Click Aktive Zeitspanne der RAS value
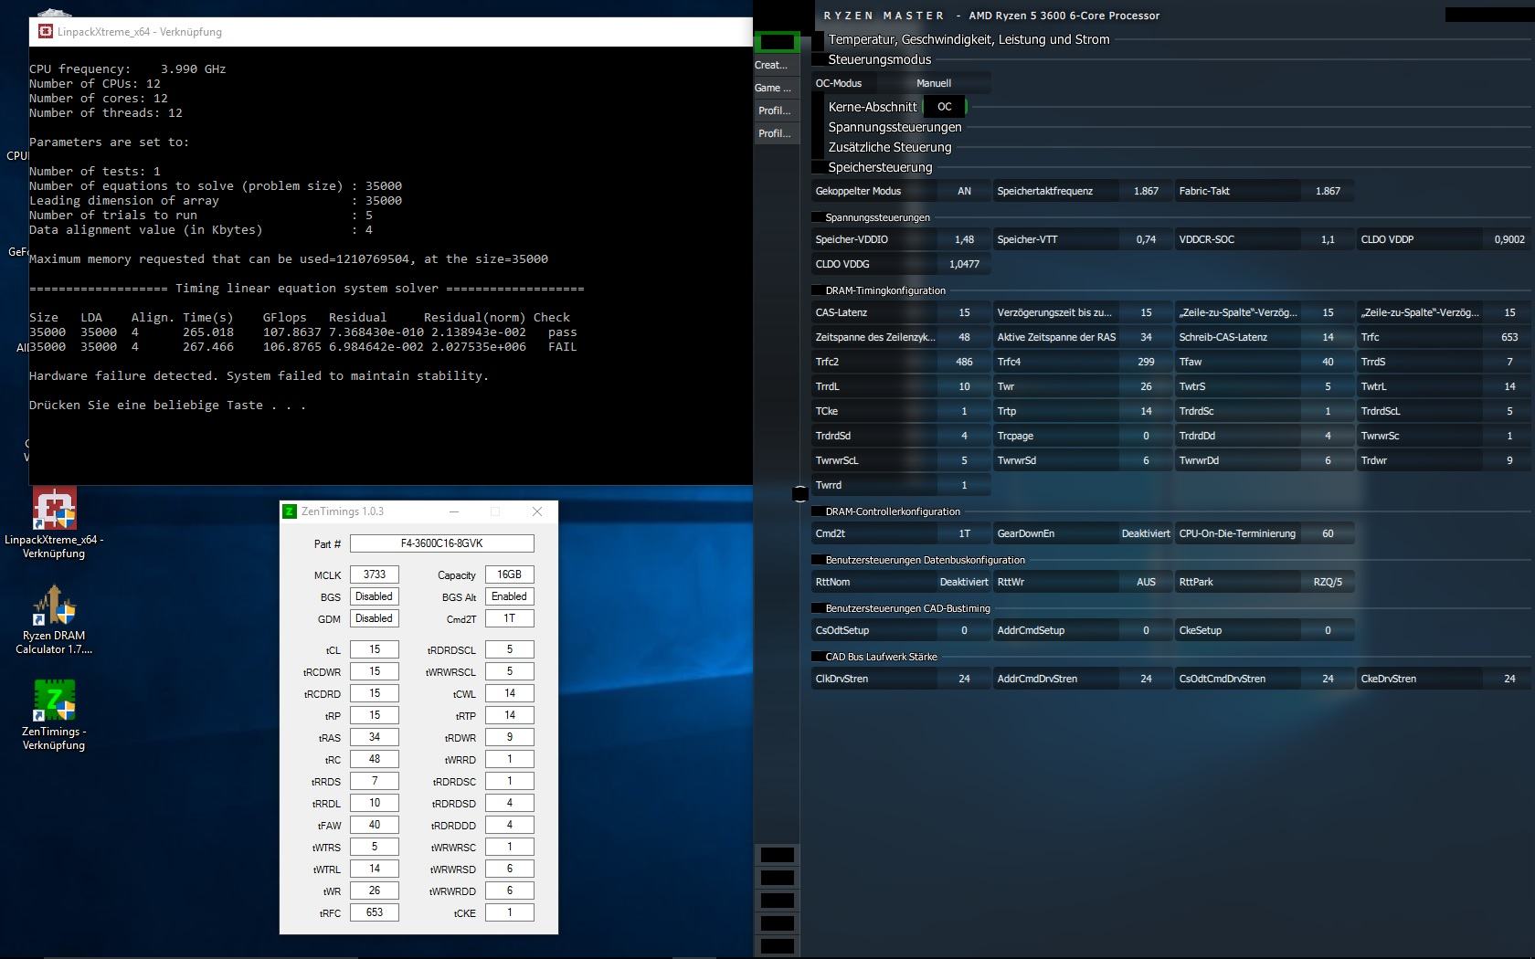 1146,337
